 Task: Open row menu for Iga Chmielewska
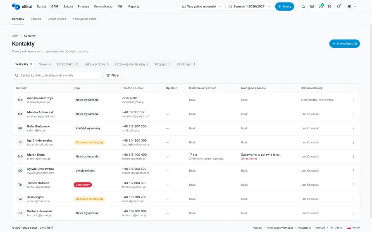click(353, 142)
